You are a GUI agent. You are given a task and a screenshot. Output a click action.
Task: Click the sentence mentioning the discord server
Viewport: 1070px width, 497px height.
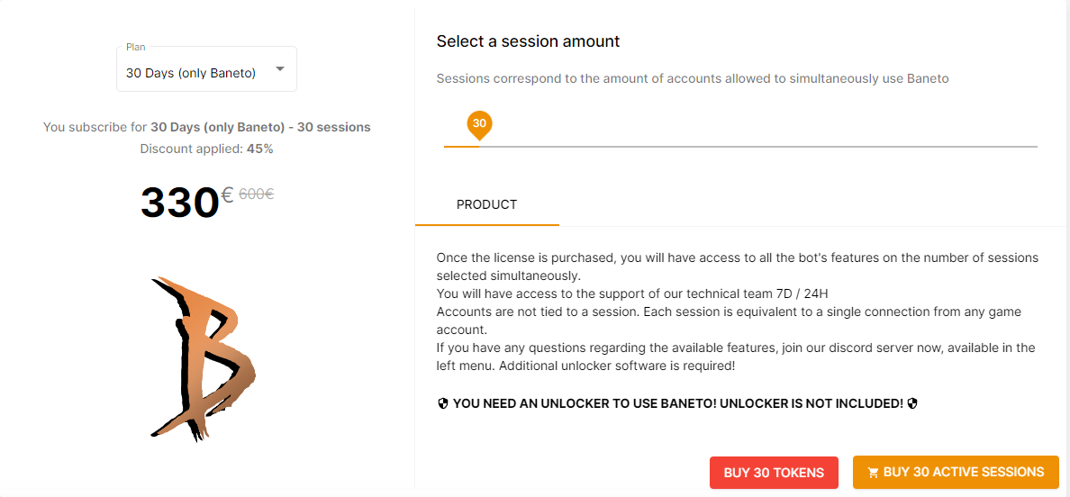[x=736, y=357]
